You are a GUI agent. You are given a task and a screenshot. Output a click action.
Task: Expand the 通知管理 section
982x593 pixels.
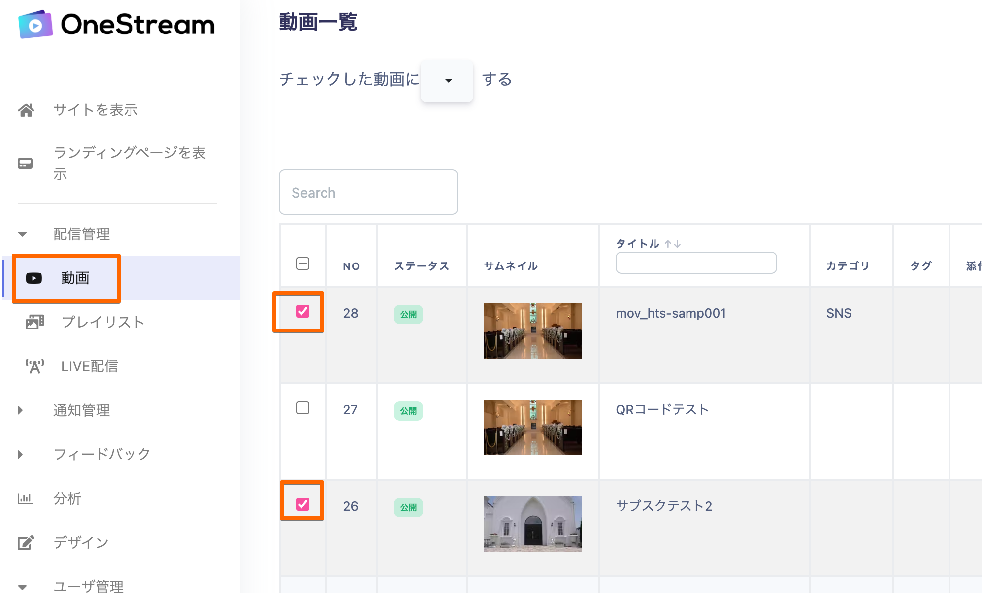pyautogui.click(x=20, y=410)
